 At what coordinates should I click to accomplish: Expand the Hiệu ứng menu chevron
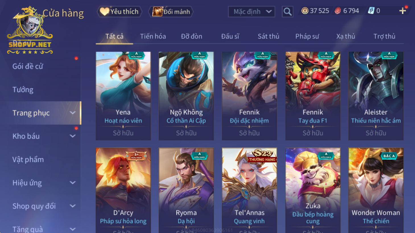tap(73, 183)
